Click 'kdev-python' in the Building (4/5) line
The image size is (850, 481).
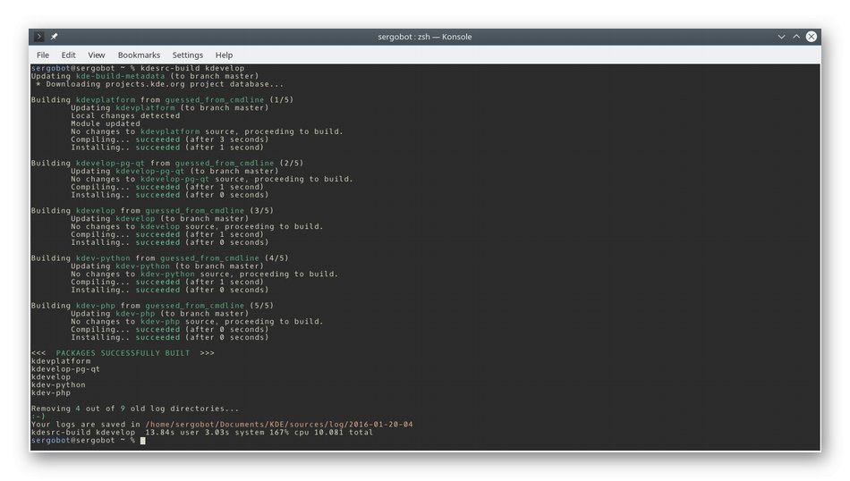click(103, 257)
